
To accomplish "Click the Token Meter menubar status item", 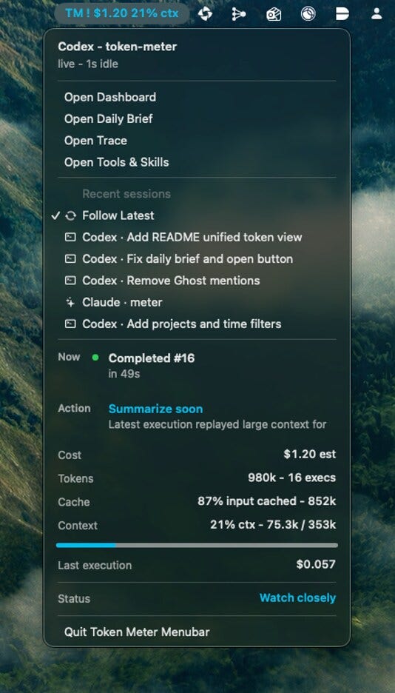I will click(x=122, y=13).
